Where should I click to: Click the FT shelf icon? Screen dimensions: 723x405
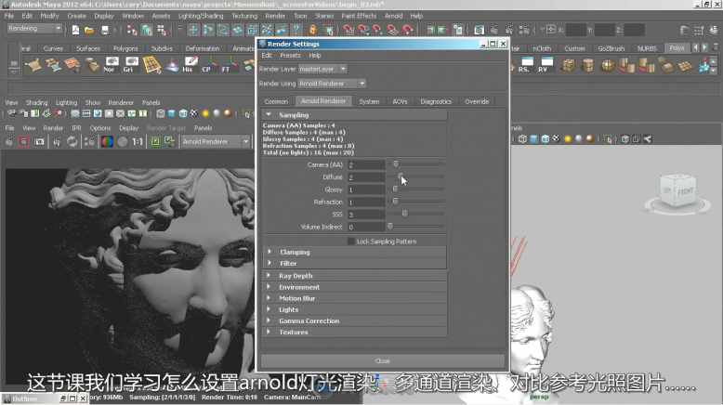[x=229, y=64]
